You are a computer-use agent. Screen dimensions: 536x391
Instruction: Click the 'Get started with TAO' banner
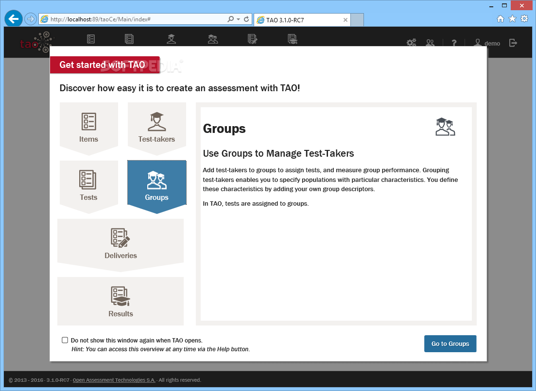pyautogui.click(x=104, y=65)
